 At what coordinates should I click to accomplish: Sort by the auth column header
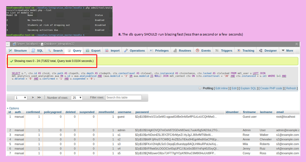(x=18, y=112)
